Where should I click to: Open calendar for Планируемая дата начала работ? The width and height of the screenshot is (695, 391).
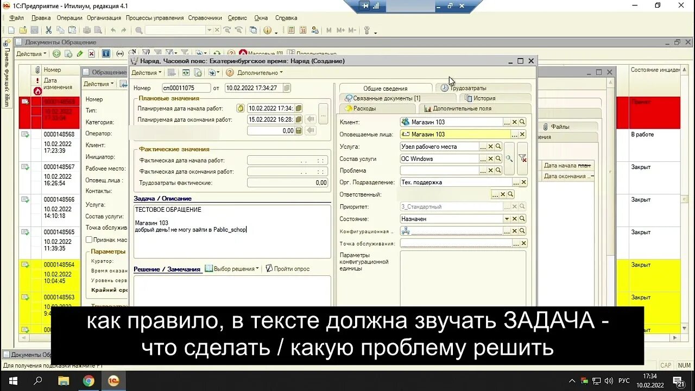(298, 108)
